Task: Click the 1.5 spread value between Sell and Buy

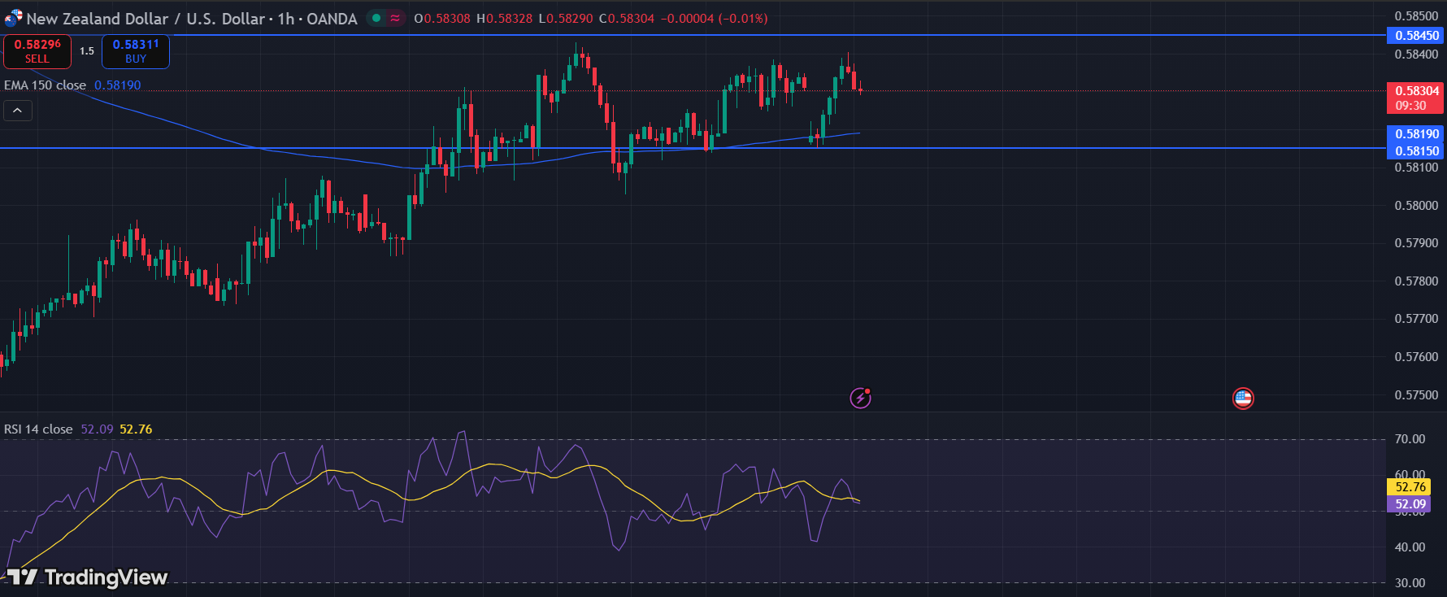Action: point(87,51)
